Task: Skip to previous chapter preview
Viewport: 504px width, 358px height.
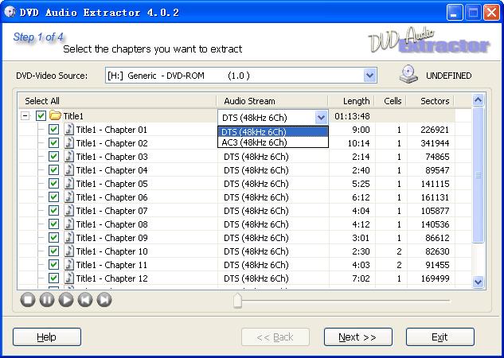Action: (85, 300)
